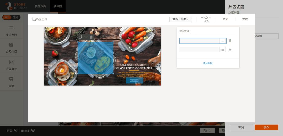The width and height of the screenshot is (283, 136).
Task: Toggle eye preview icon above blue hotspot
Action: [x=86, y=37]
